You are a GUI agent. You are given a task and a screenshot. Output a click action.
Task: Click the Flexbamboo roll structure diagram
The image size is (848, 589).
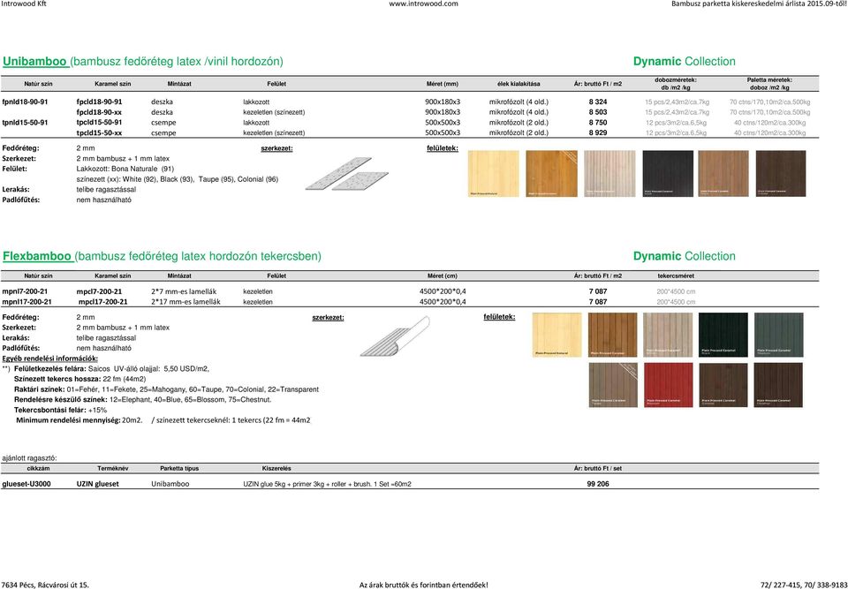(395, 337)
